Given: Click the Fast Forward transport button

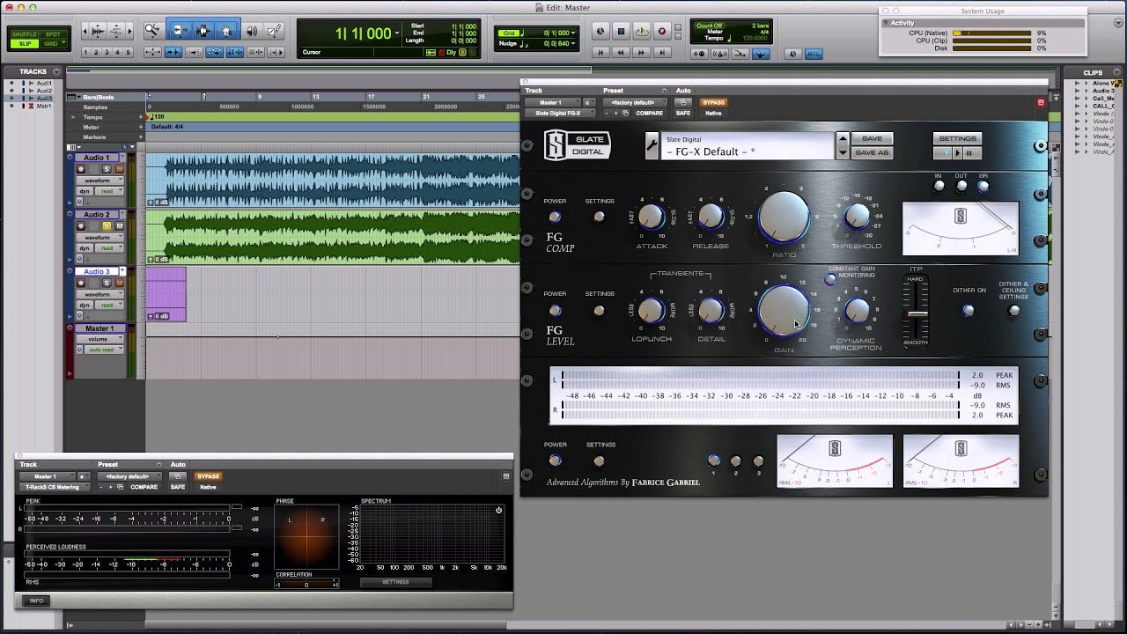Looking at the screenshot, I should click(641, 53).
